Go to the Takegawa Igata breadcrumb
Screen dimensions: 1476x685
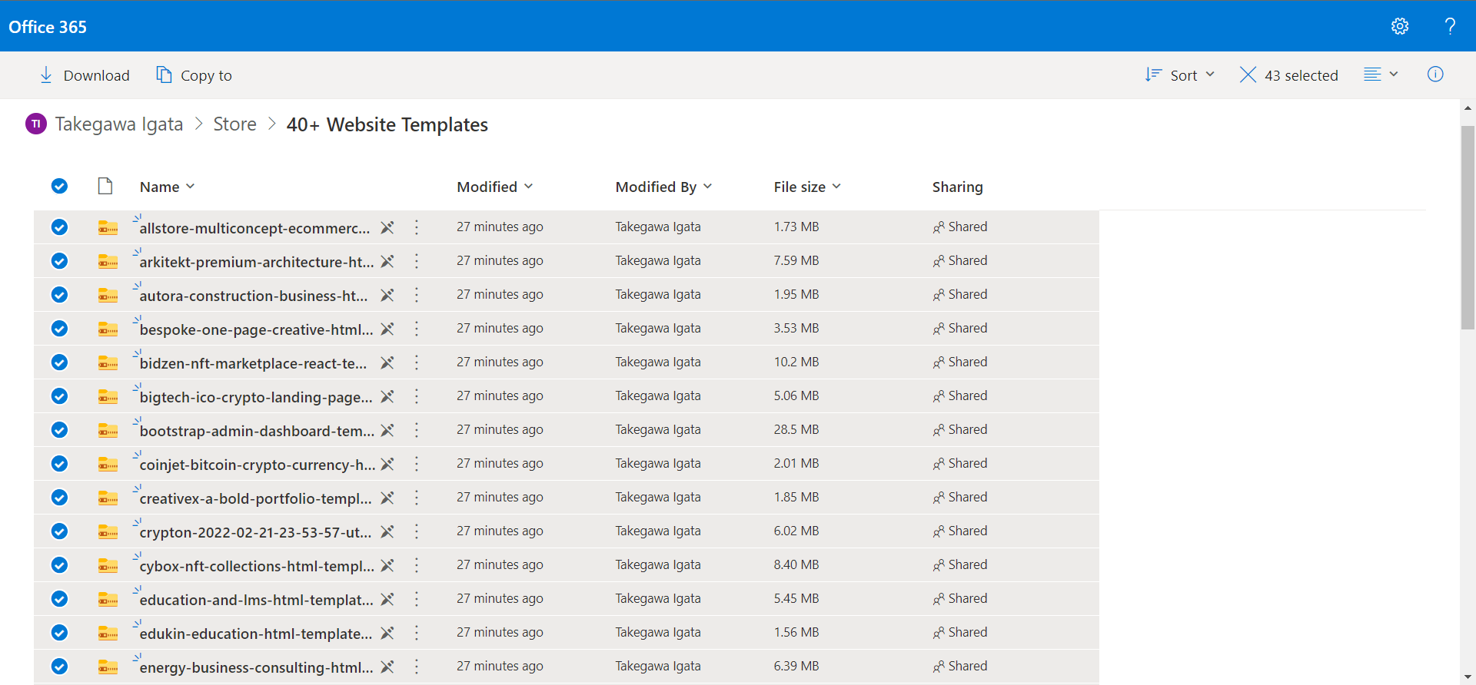(119, 124)
